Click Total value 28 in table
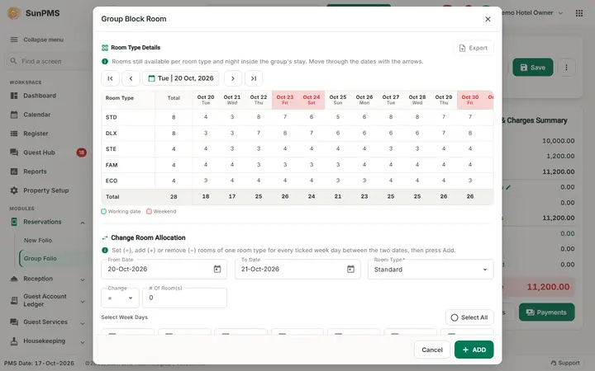Screen dimensions: 595x371 coord(174,197)
